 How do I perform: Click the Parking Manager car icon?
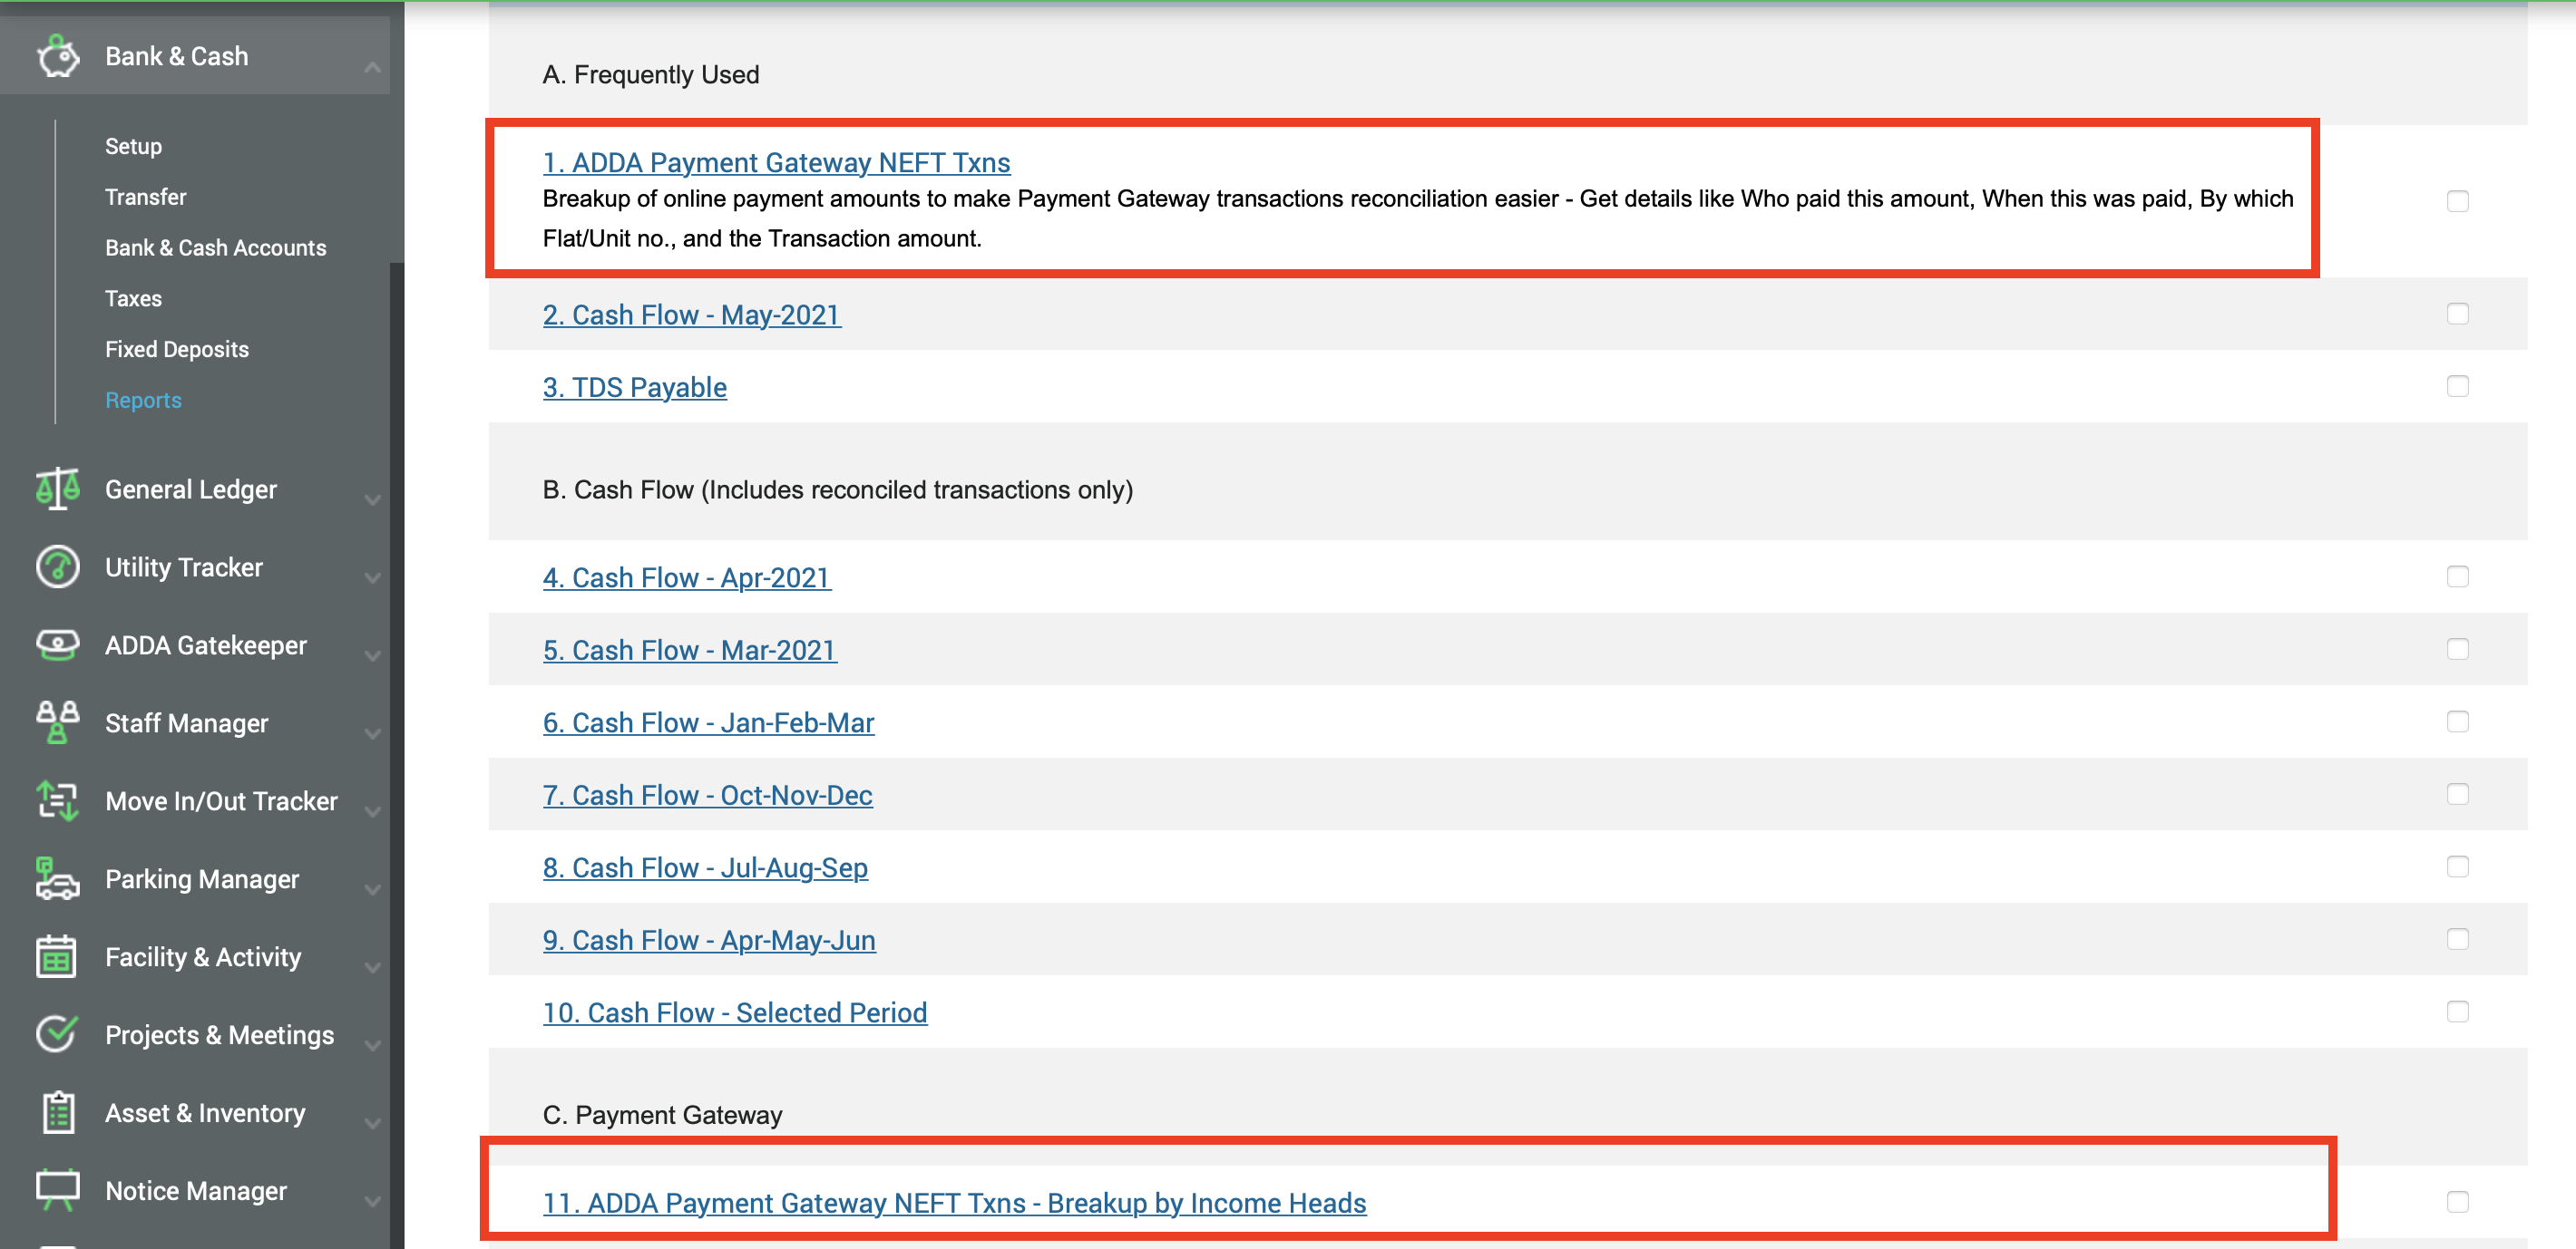tap(58, 878)
